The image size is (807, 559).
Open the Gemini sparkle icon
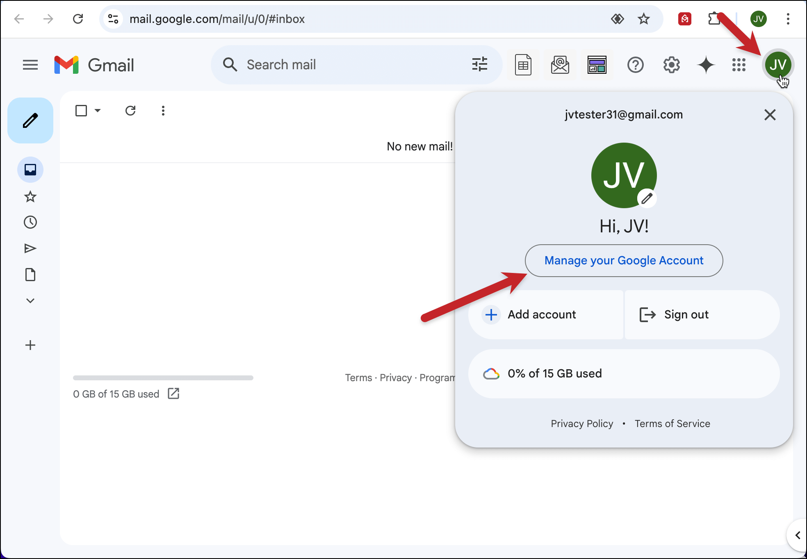click(706, 65)
